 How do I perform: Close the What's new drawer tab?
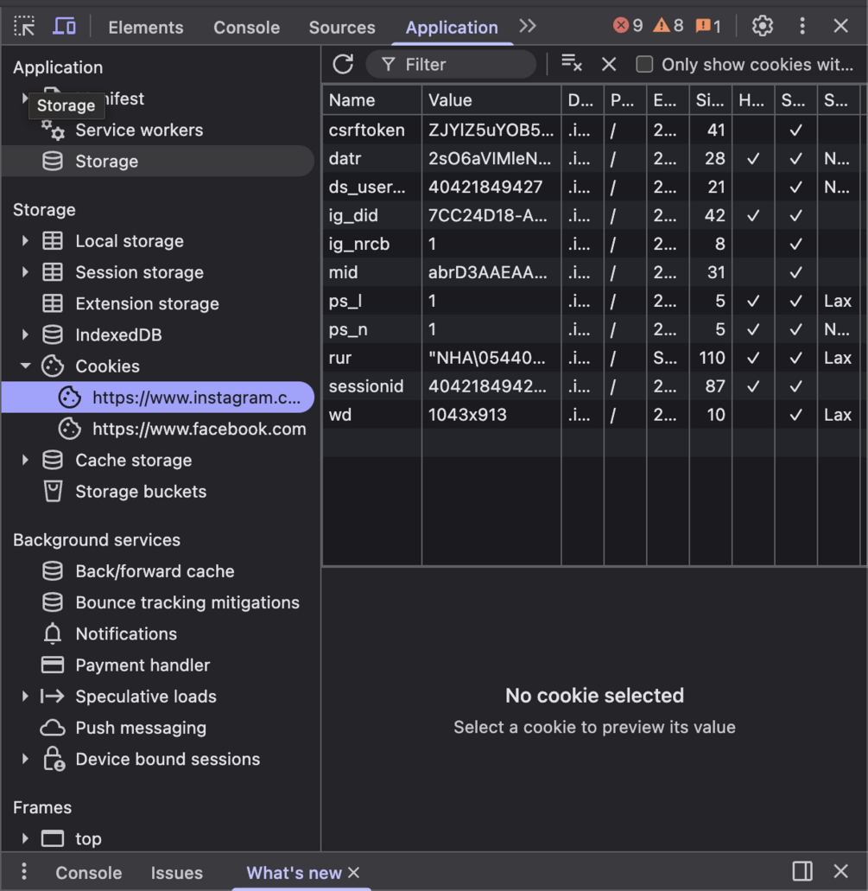click(x=354, y=872)
